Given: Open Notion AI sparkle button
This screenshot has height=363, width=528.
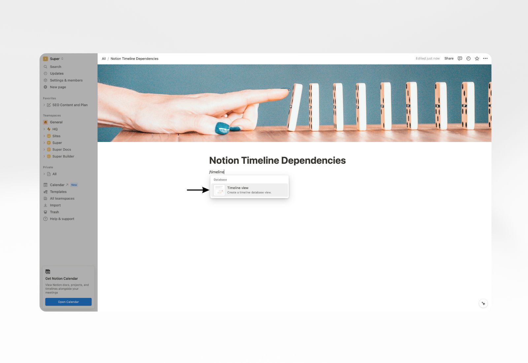Looking at the screenshot, I should tap(483, 304).
